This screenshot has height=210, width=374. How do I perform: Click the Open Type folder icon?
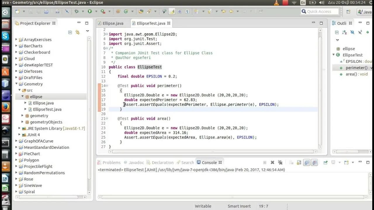(141, 11)
